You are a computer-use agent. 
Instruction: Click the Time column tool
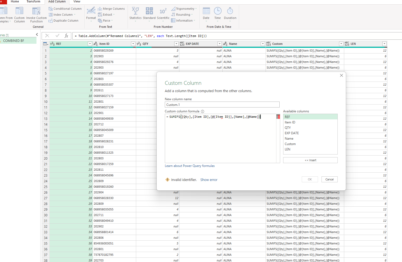coord(217,15)
